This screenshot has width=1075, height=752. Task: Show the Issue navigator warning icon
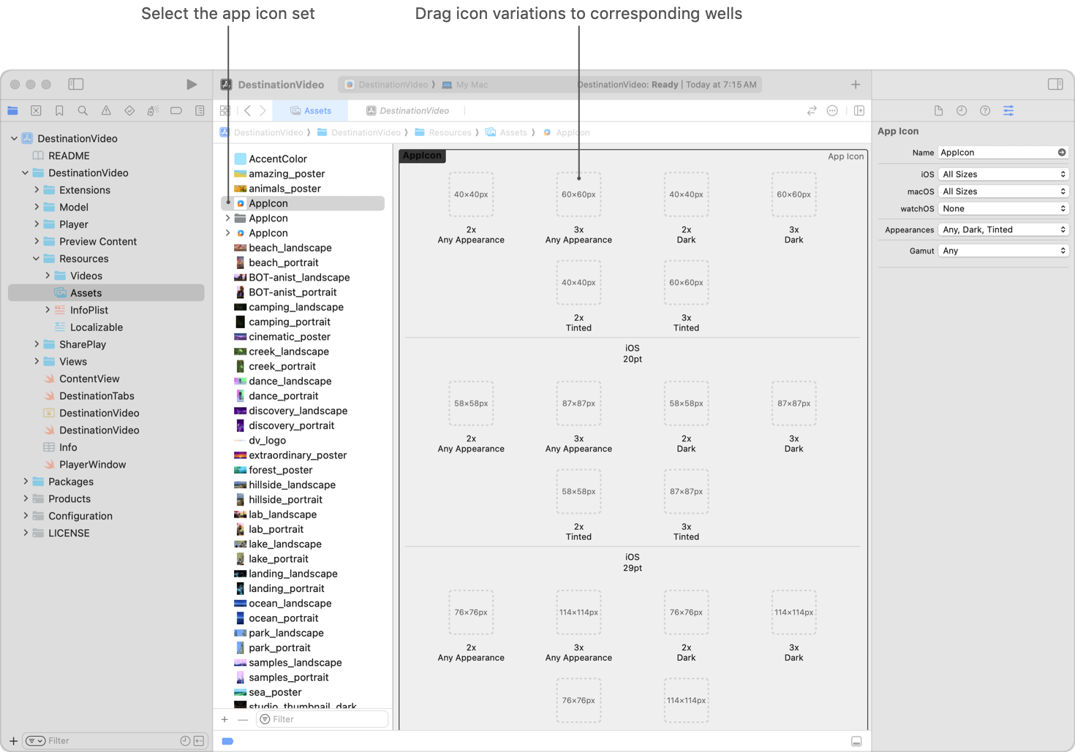pyautogui.click(x=106, y=111)
